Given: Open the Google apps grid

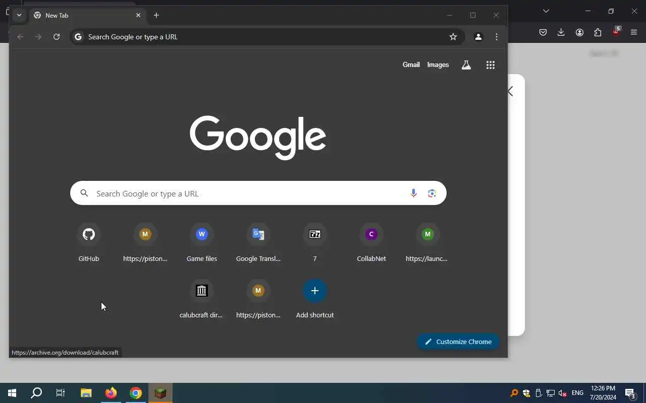Looking at the screenshot, I should click(x=491, y=65).
